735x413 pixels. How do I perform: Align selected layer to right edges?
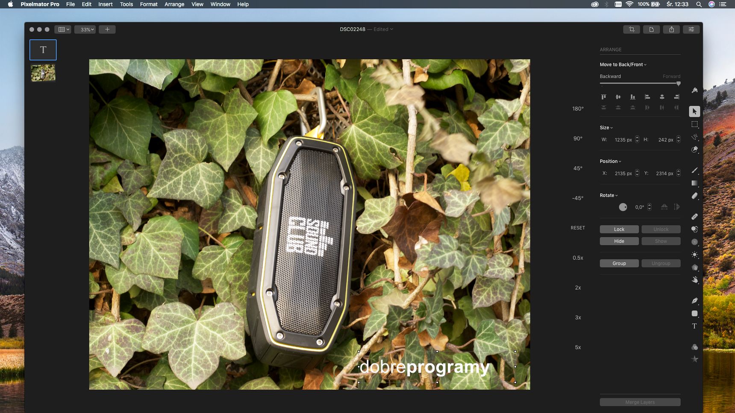coord(676,97)
